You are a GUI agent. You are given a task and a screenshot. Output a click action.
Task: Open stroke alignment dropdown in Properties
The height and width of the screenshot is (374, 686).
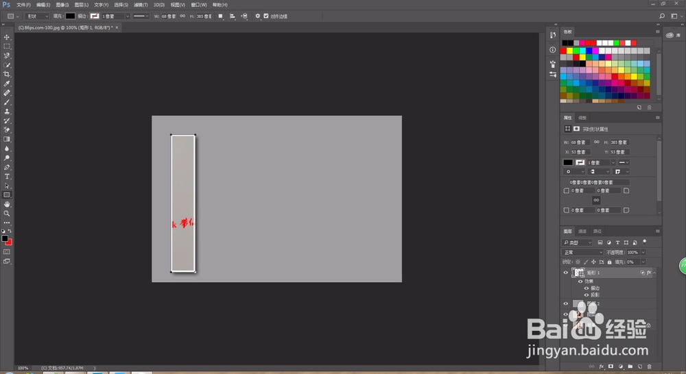click(x=574, y=172)
